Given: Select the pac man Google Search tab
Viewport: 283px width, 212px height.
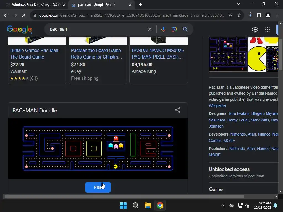Looking at the screenshot, I should tap(101, 5).
